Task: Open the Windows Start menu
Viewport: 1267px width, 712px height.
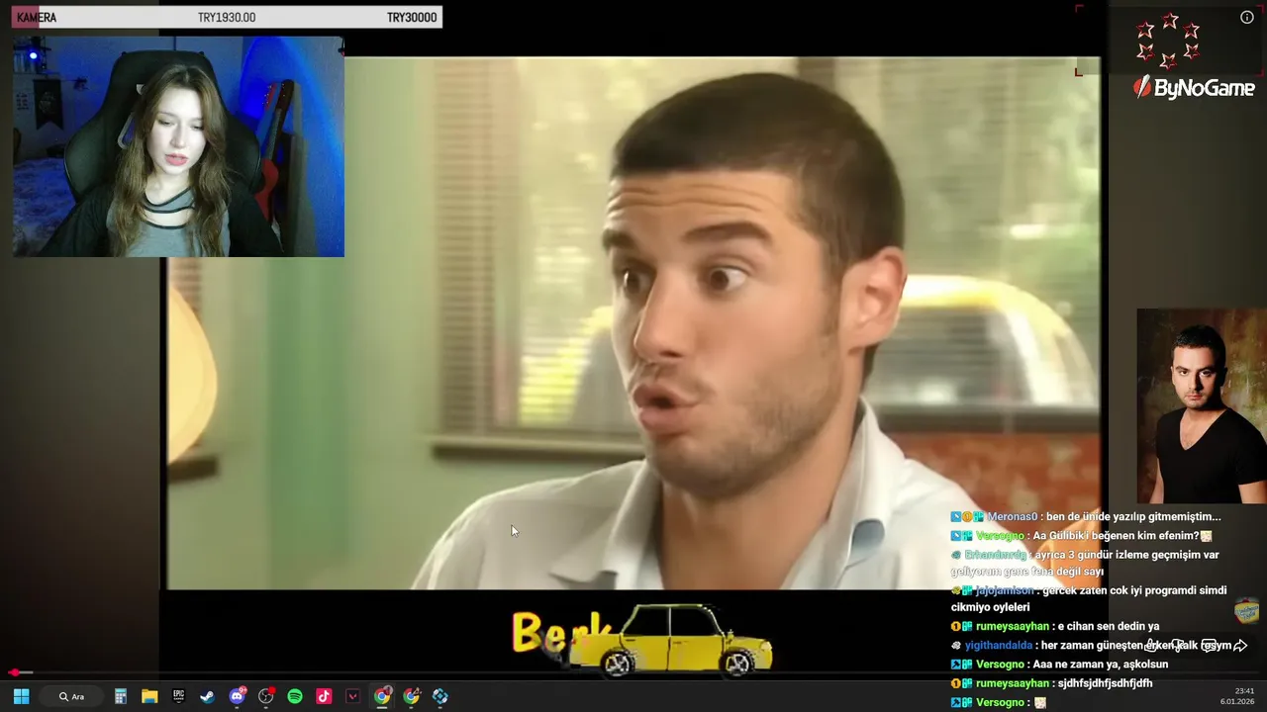Action: pyautogui.click(x=21, y=696)
